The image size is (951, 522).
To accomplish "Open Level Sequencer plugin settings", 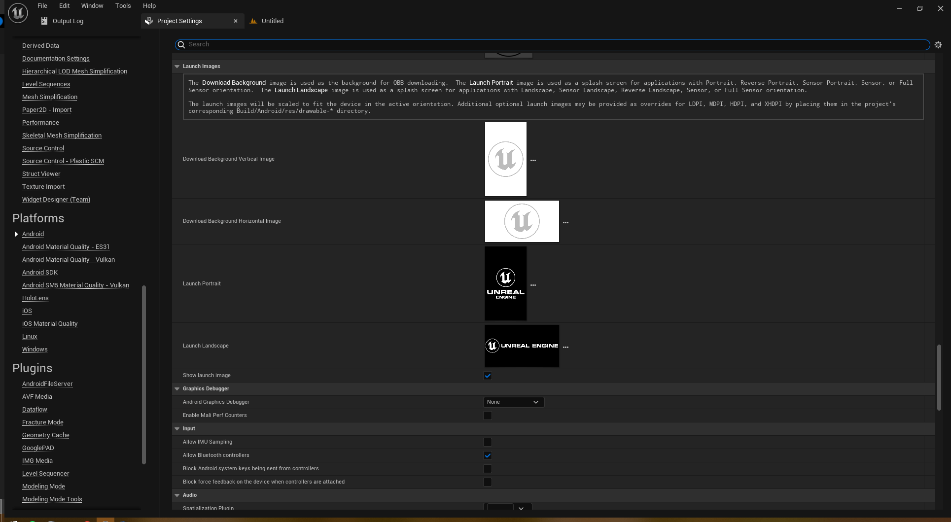I will [x=46, y=474].
